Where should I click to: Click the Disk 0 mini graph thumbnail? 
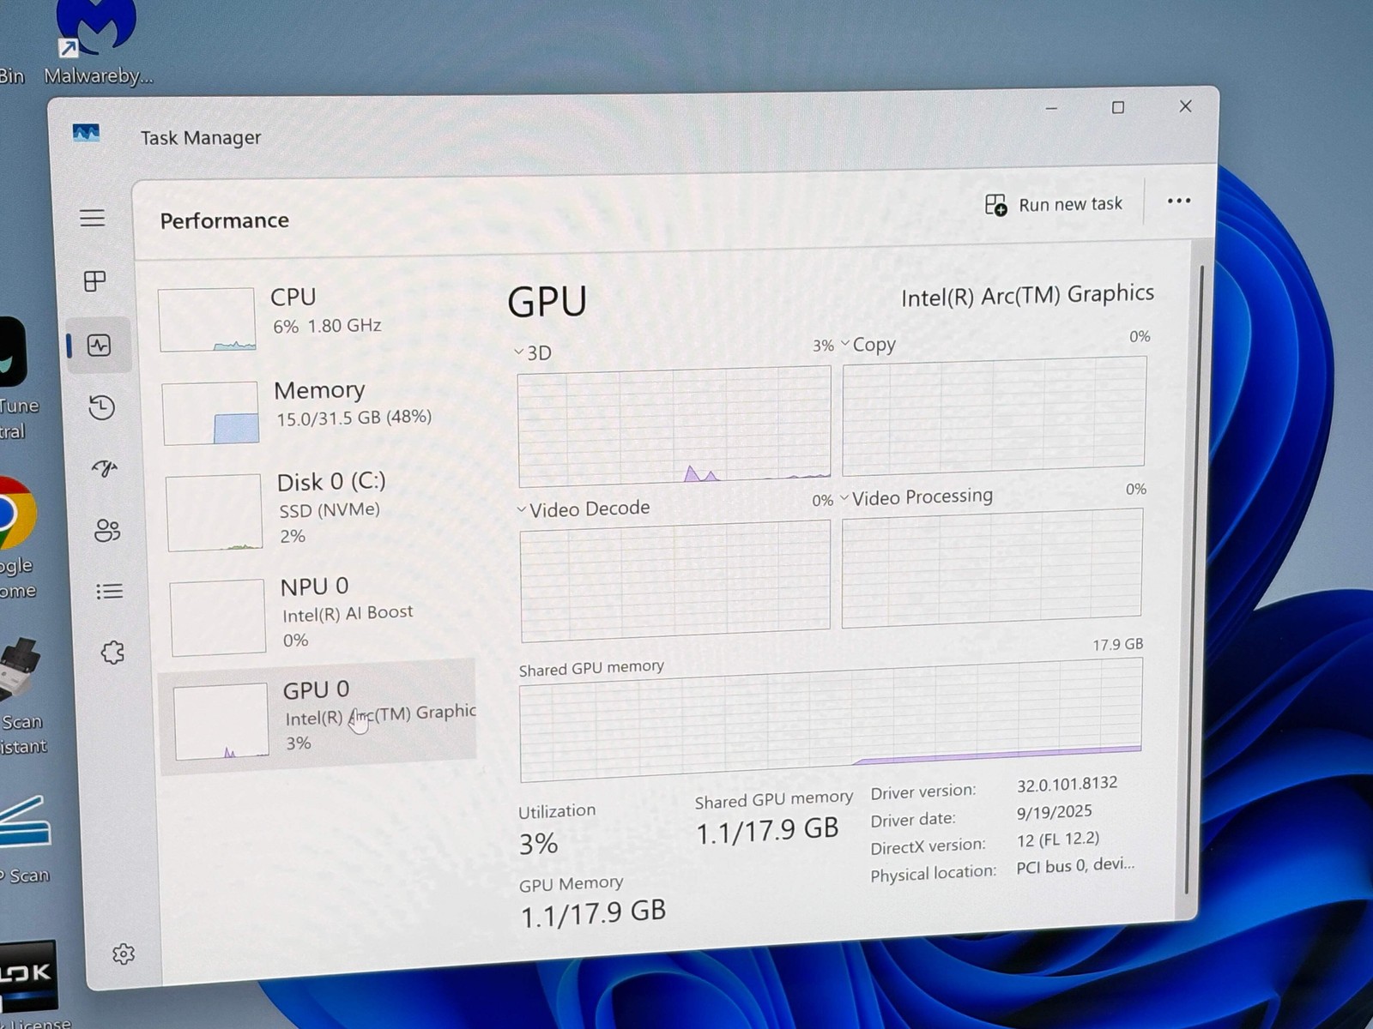[x=214, y=512]
